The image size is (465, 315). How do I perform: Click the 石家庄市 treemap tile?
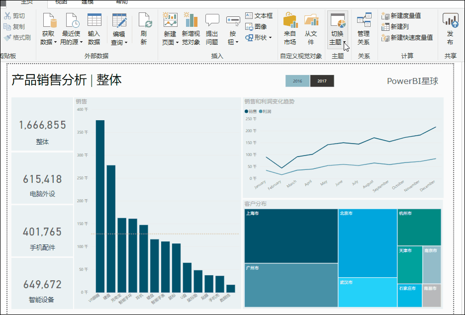click(409, 296)
